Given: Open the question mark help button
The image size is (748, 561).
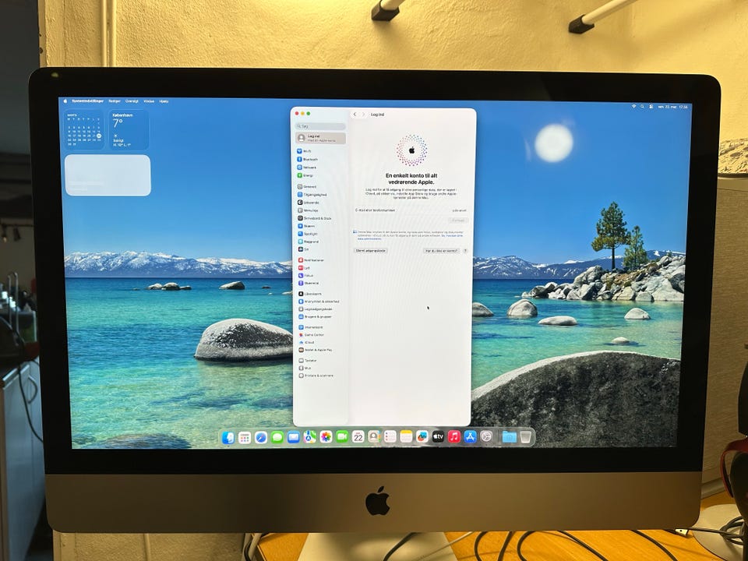Looking at the screenshot, I should click(x=465, y=250).
